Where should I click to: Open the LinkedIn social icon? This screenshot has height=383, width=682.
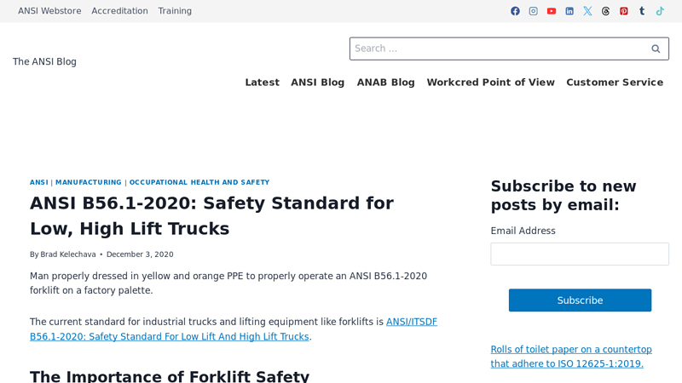pos(569,11)
